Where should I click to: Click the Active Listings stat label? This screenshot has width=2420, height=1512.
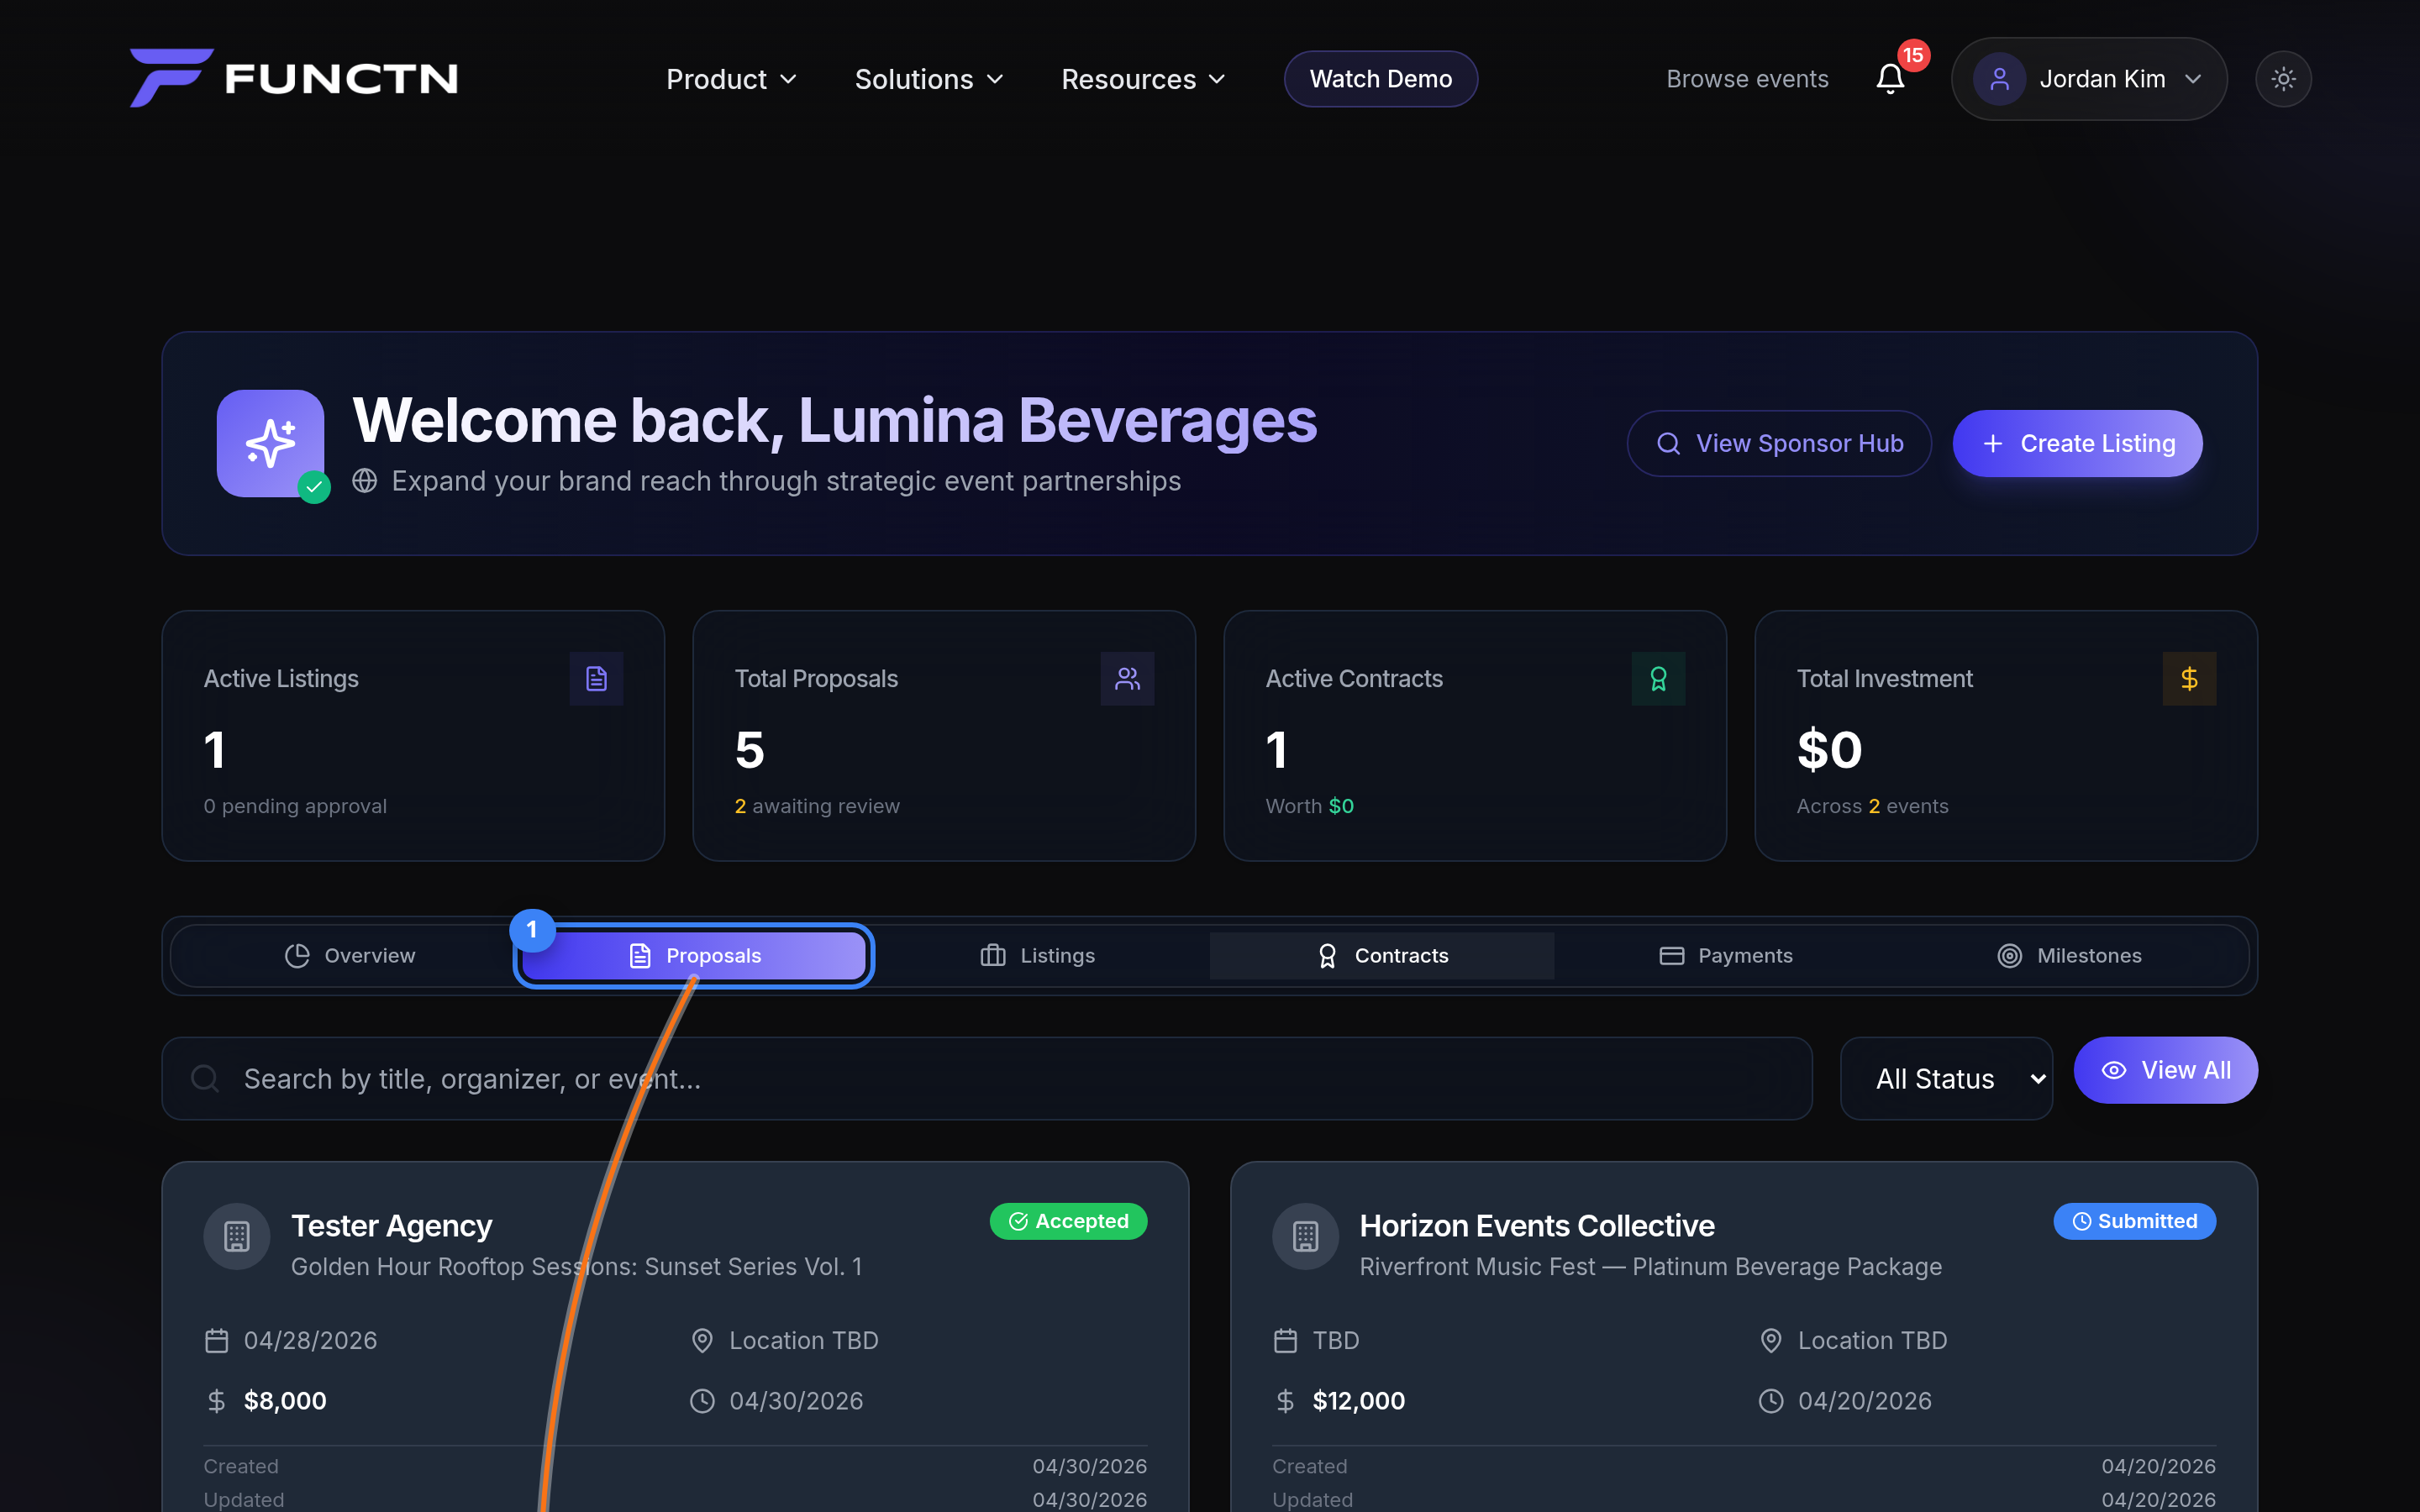pos(281,678)
